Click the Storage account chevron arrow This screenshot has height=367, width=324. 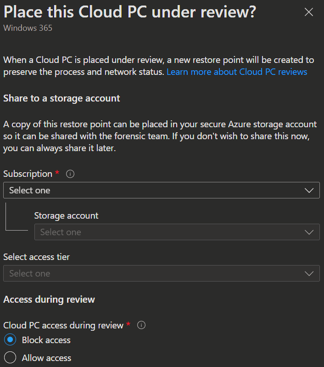pos(309,232)
